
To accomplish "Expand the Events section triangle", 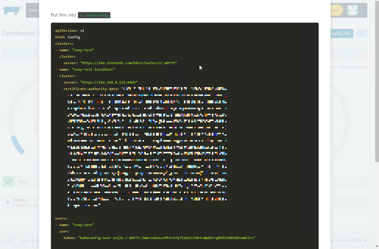I will pos(8,202).
